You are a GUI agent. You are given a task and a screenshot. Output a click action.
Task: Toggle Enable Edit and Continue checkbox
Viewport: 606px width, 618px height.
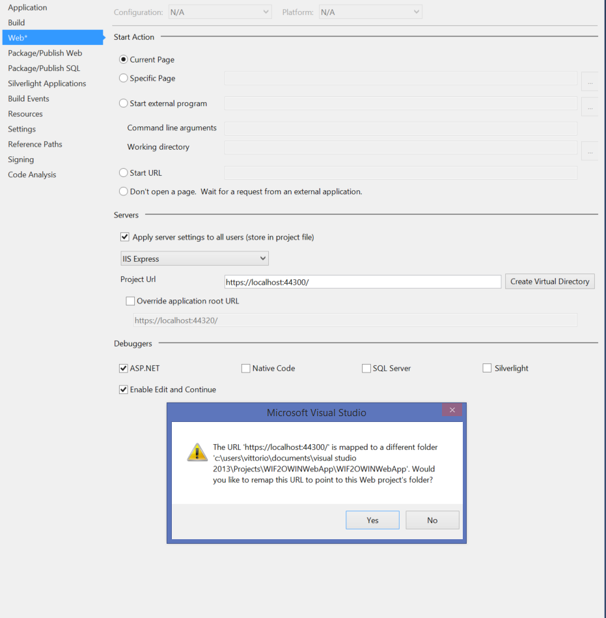123,389
